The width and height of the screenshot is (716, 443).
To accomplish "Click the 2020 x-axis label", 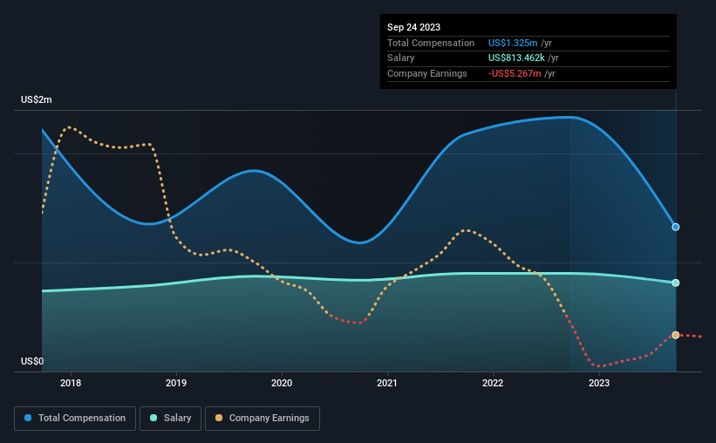I will (282, 383).
